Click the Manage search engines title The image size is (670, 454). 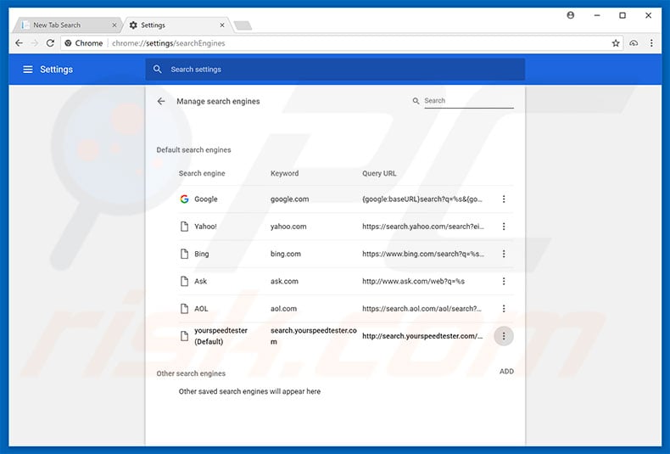(218, 101)
